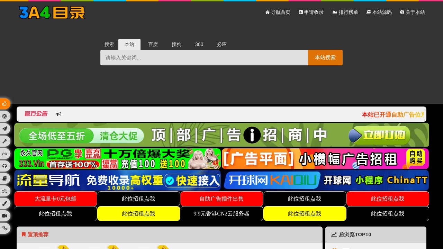Click the 顶部广告招商中 green banner

pyautogui.click(x=221, y=135)
